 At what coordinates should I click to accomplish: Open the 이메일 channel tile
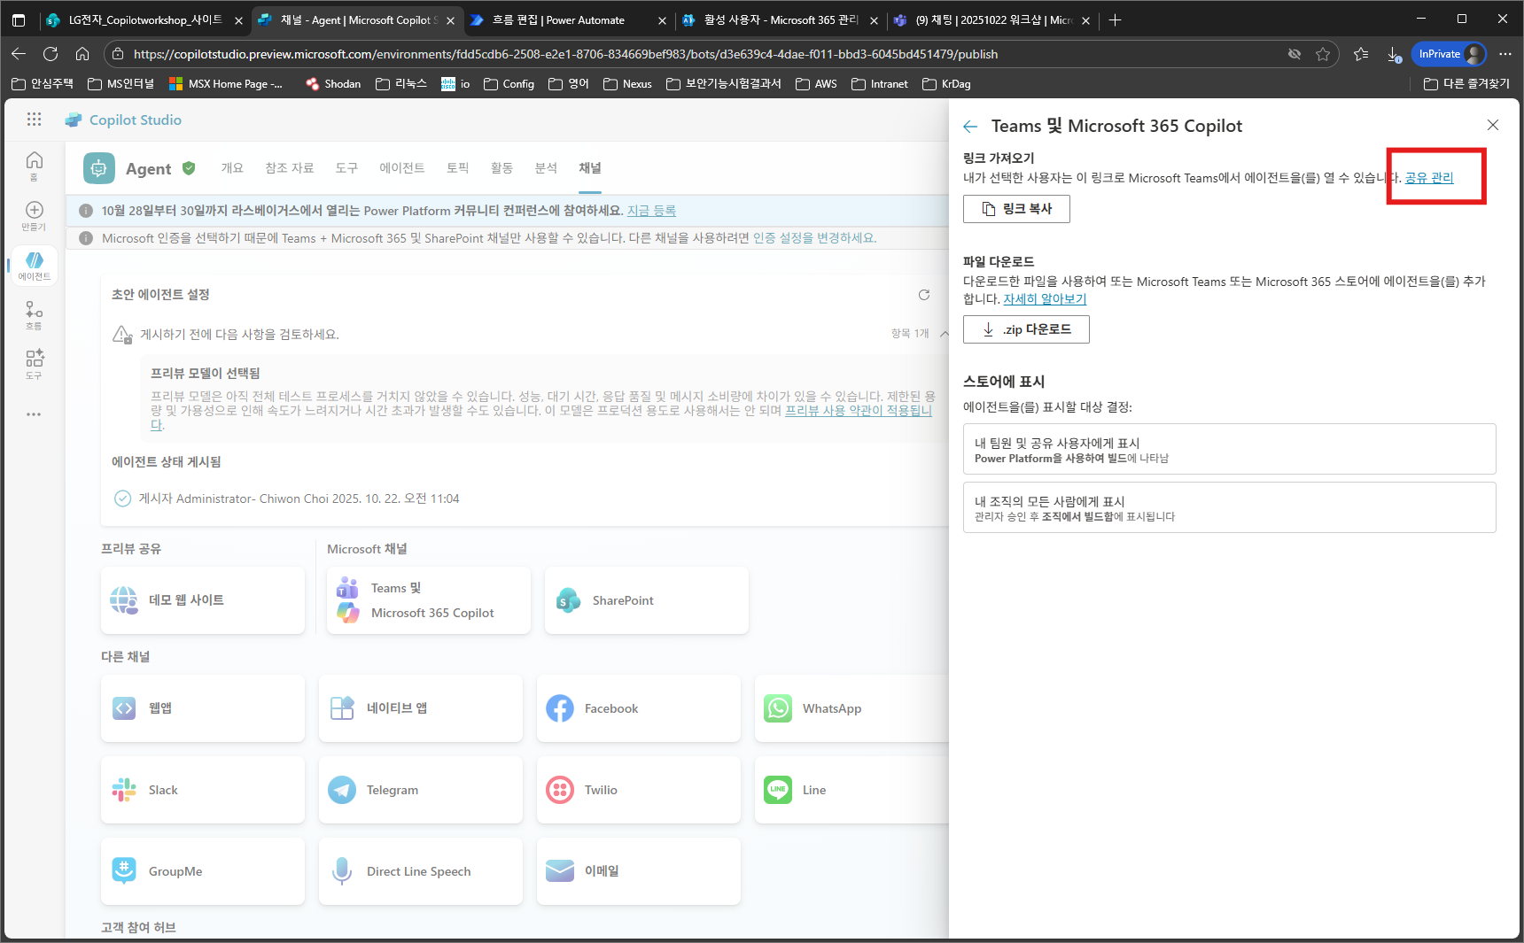tap(638, 871)
